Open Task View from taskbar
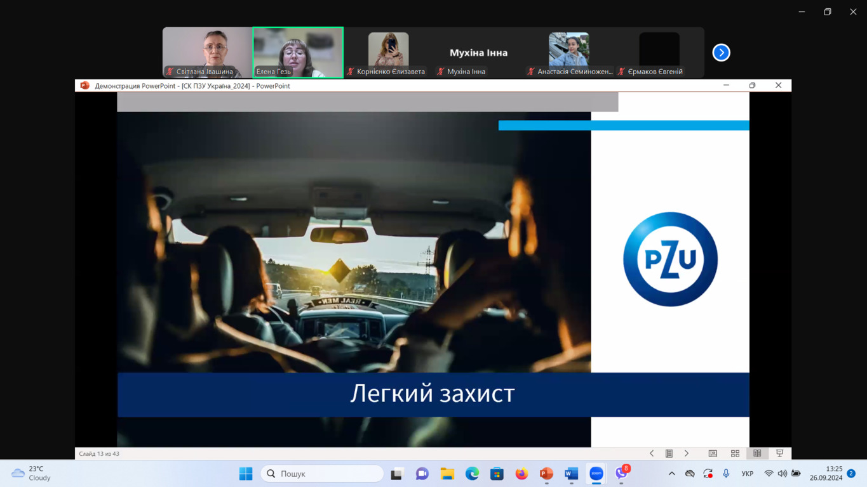The image size is (867, 487). point(397,474)
